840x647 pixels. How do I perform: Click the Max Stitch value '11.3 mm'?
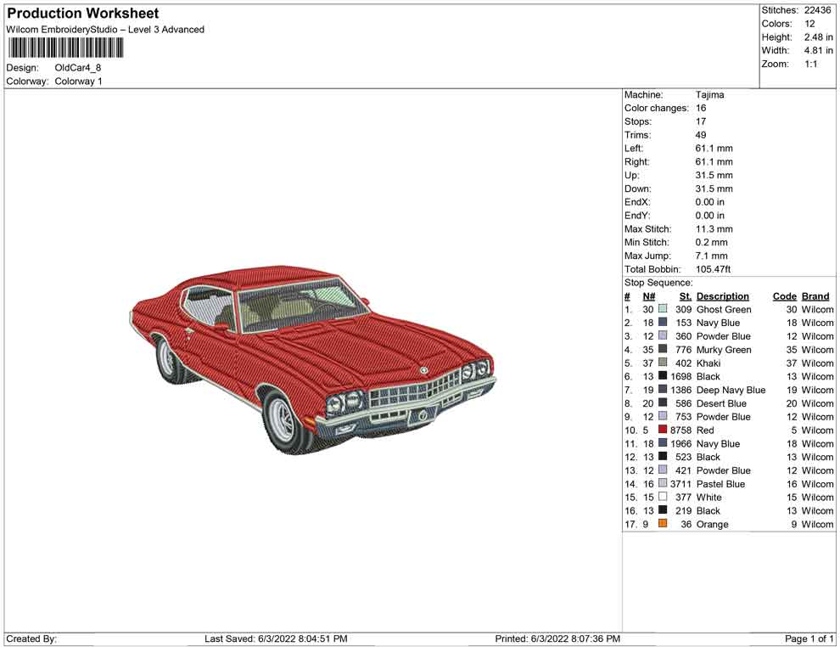(714, 228)
